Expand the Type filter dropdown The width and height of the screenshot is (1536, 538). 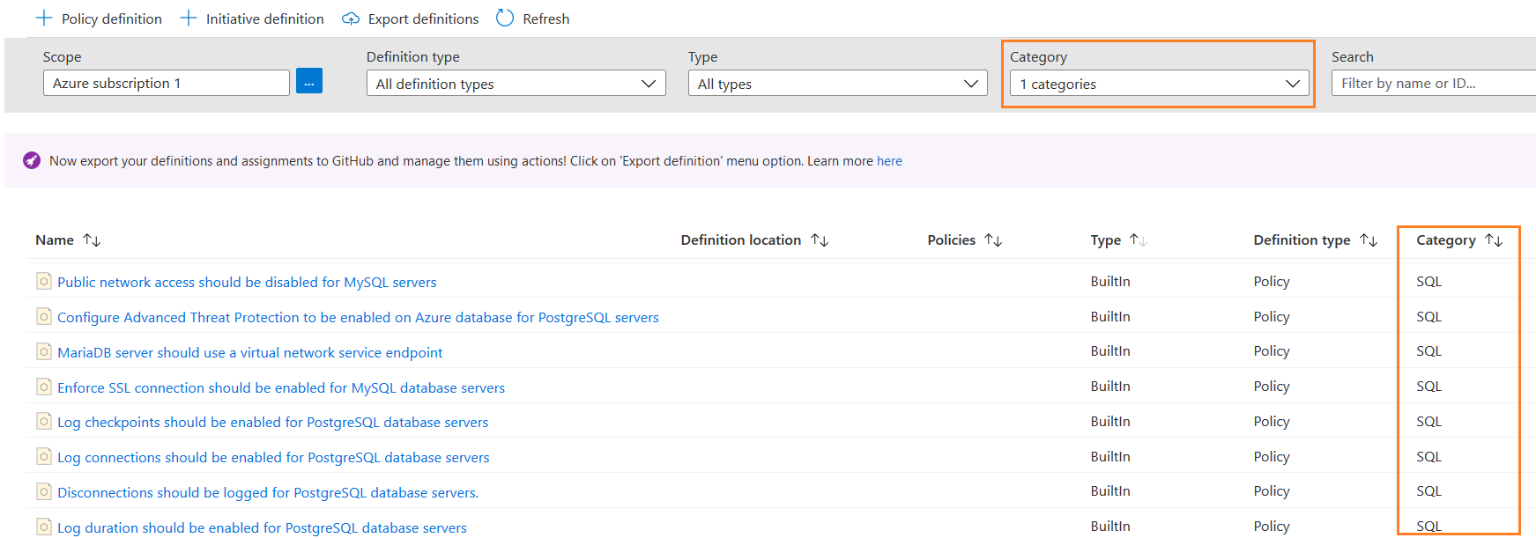pyautogui.click(x=837, y=84)
